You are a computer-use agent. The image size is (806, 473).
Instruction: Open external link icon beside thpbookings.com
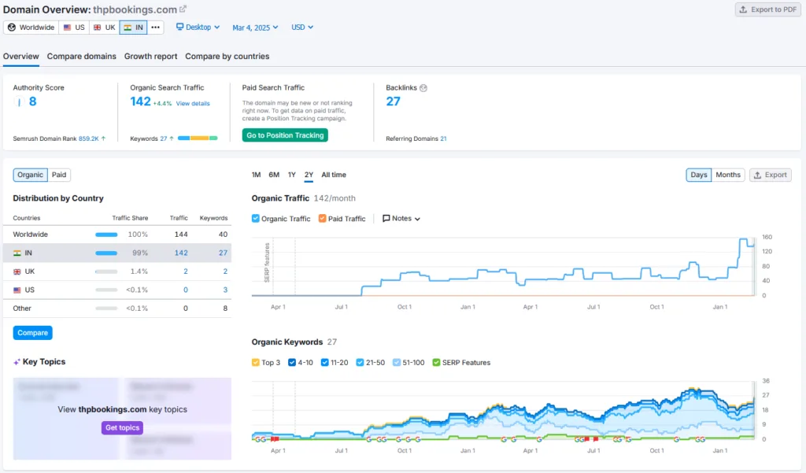click(183, 9)
